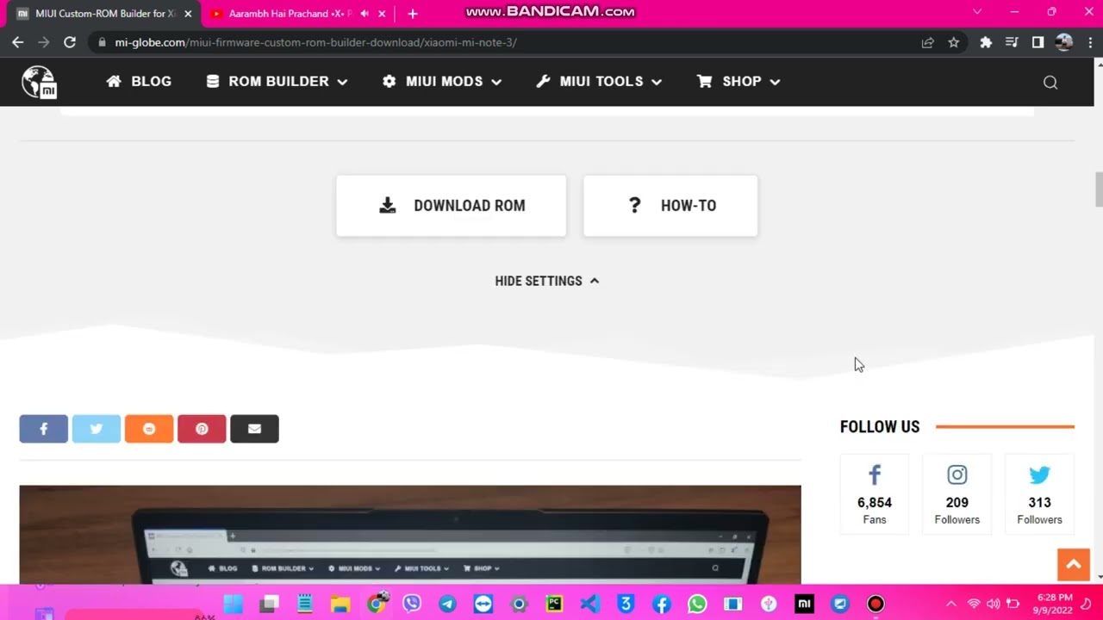This screenshot has height=620, width=1103.
Task: Toggle the Chrome side panel
Action: [x=1038, y=42]
